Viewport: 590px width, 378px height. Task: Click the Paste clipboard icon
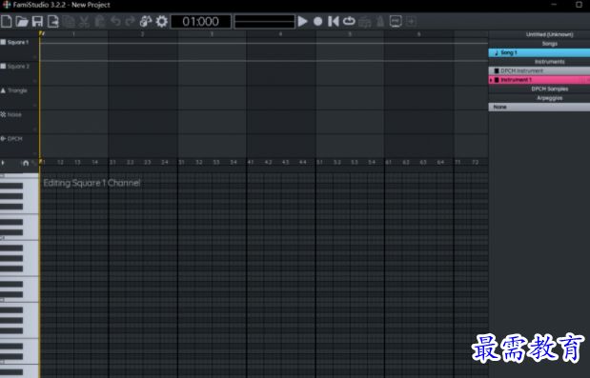100,21
